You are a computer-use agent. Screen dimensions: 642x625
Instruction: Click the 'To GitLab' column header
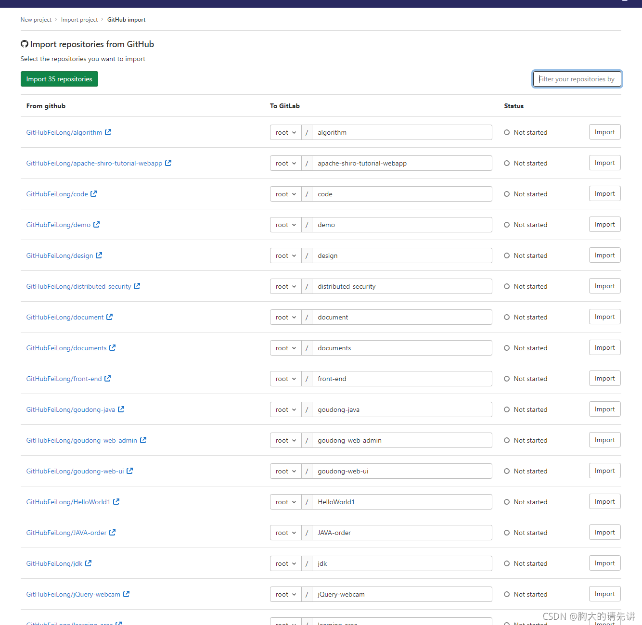pos(284,106)
